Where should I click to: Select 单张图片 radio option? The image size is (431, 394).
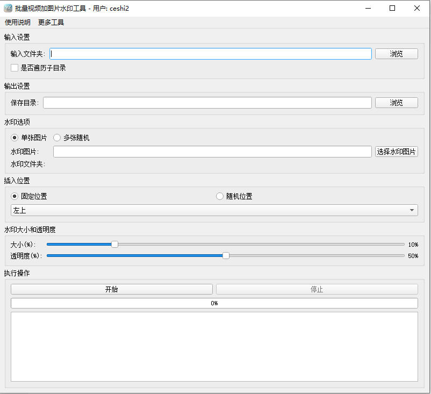(15, 138)
